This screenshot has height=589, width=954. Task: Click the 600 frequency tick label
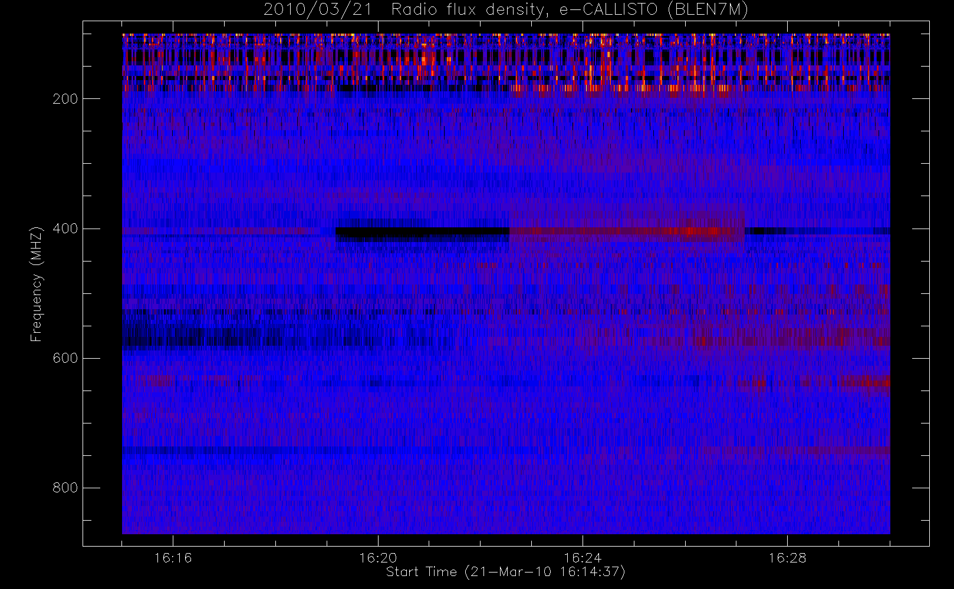point(65,358)
